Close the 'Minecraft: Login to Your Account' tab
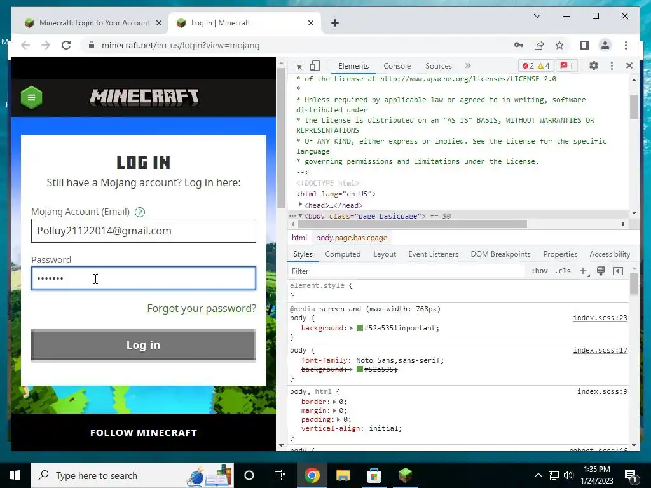Screen dimensions: 651x488 tap(158, 23)
